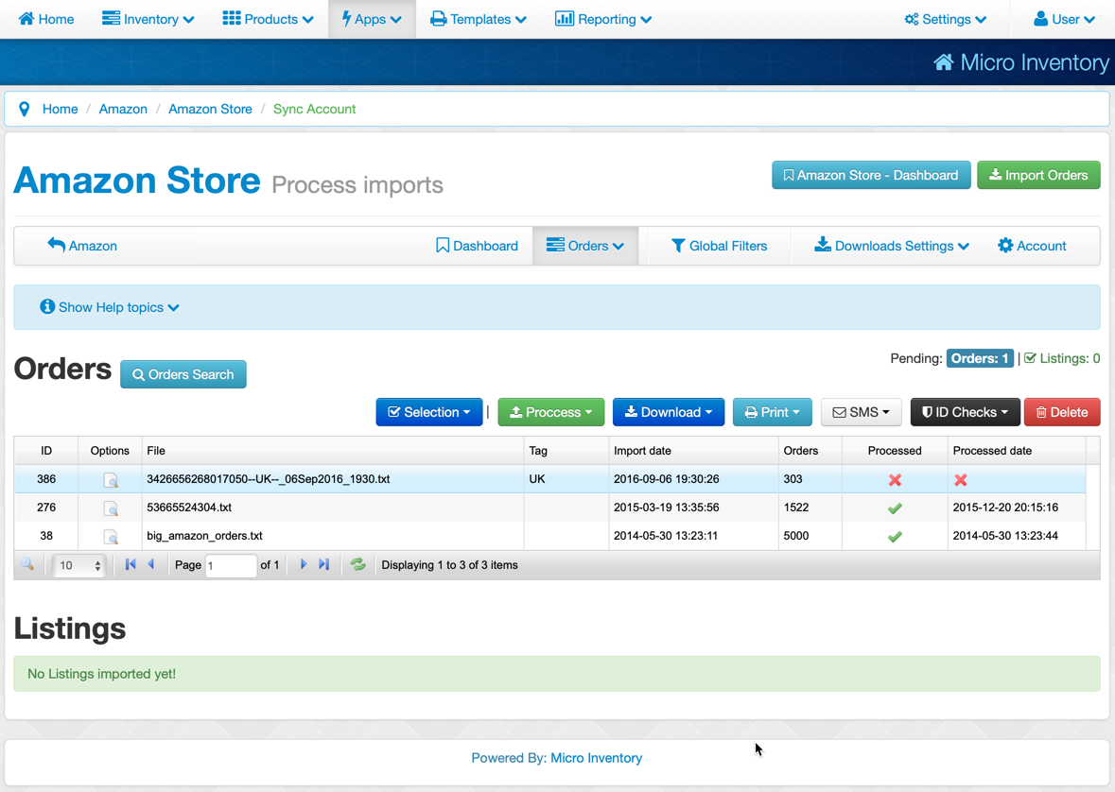Click the grid search magnifier icon
This screenshot has height=792, width=1115.
(27, 564)
